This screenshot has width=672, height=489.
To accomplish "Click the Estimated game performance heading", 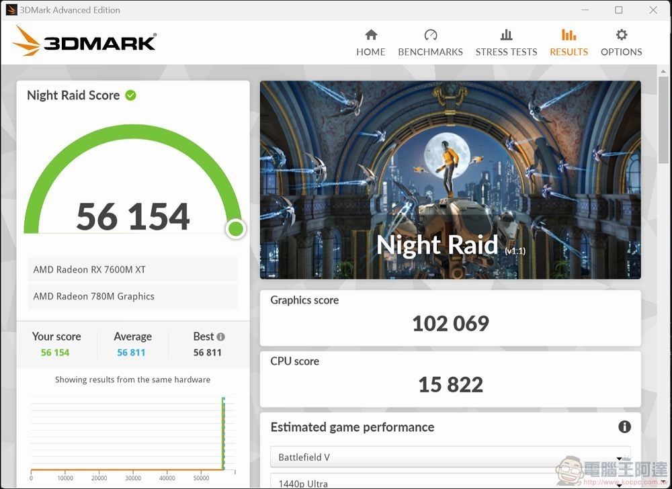I will (x=352, y=427).
